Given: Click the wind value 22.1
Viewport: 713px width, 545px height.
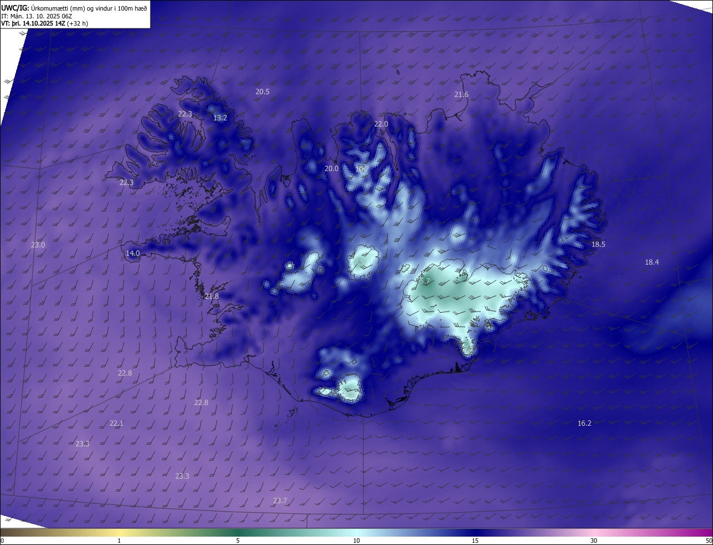Looking at the screenshot, I should 116,423.
